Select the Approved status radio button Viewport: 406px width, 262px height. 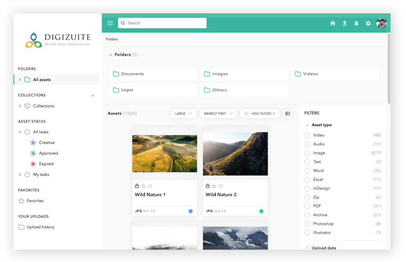point(33,153)
